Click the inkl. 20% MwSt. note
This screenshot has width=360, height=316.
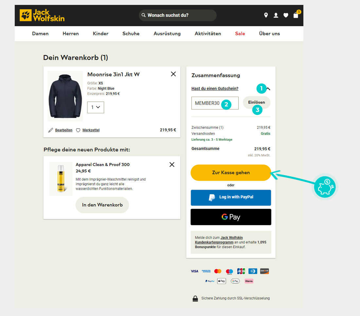[x=259, y=155]
